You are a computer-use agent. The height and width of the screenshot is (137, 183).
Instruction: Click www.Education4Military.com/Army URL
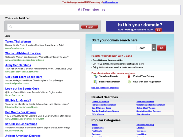coord(22,72)
